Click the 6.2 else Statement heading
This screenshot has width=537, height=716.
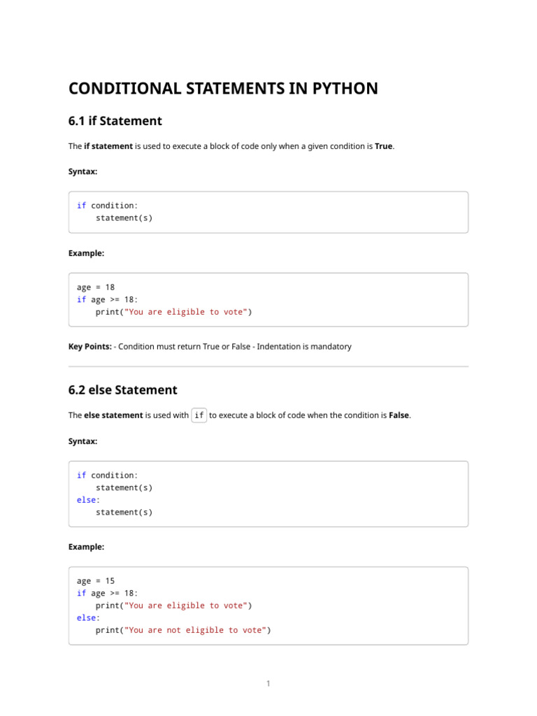click(123, 390)
